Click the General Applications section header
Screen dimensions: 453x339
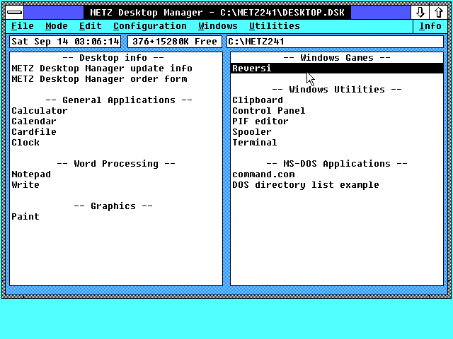point(119,100)
